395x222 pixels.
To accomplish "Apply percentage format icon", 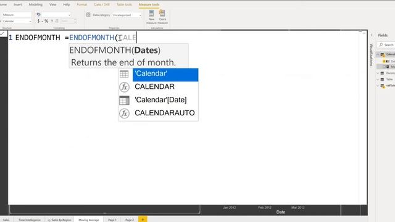I will coord(46,21).
